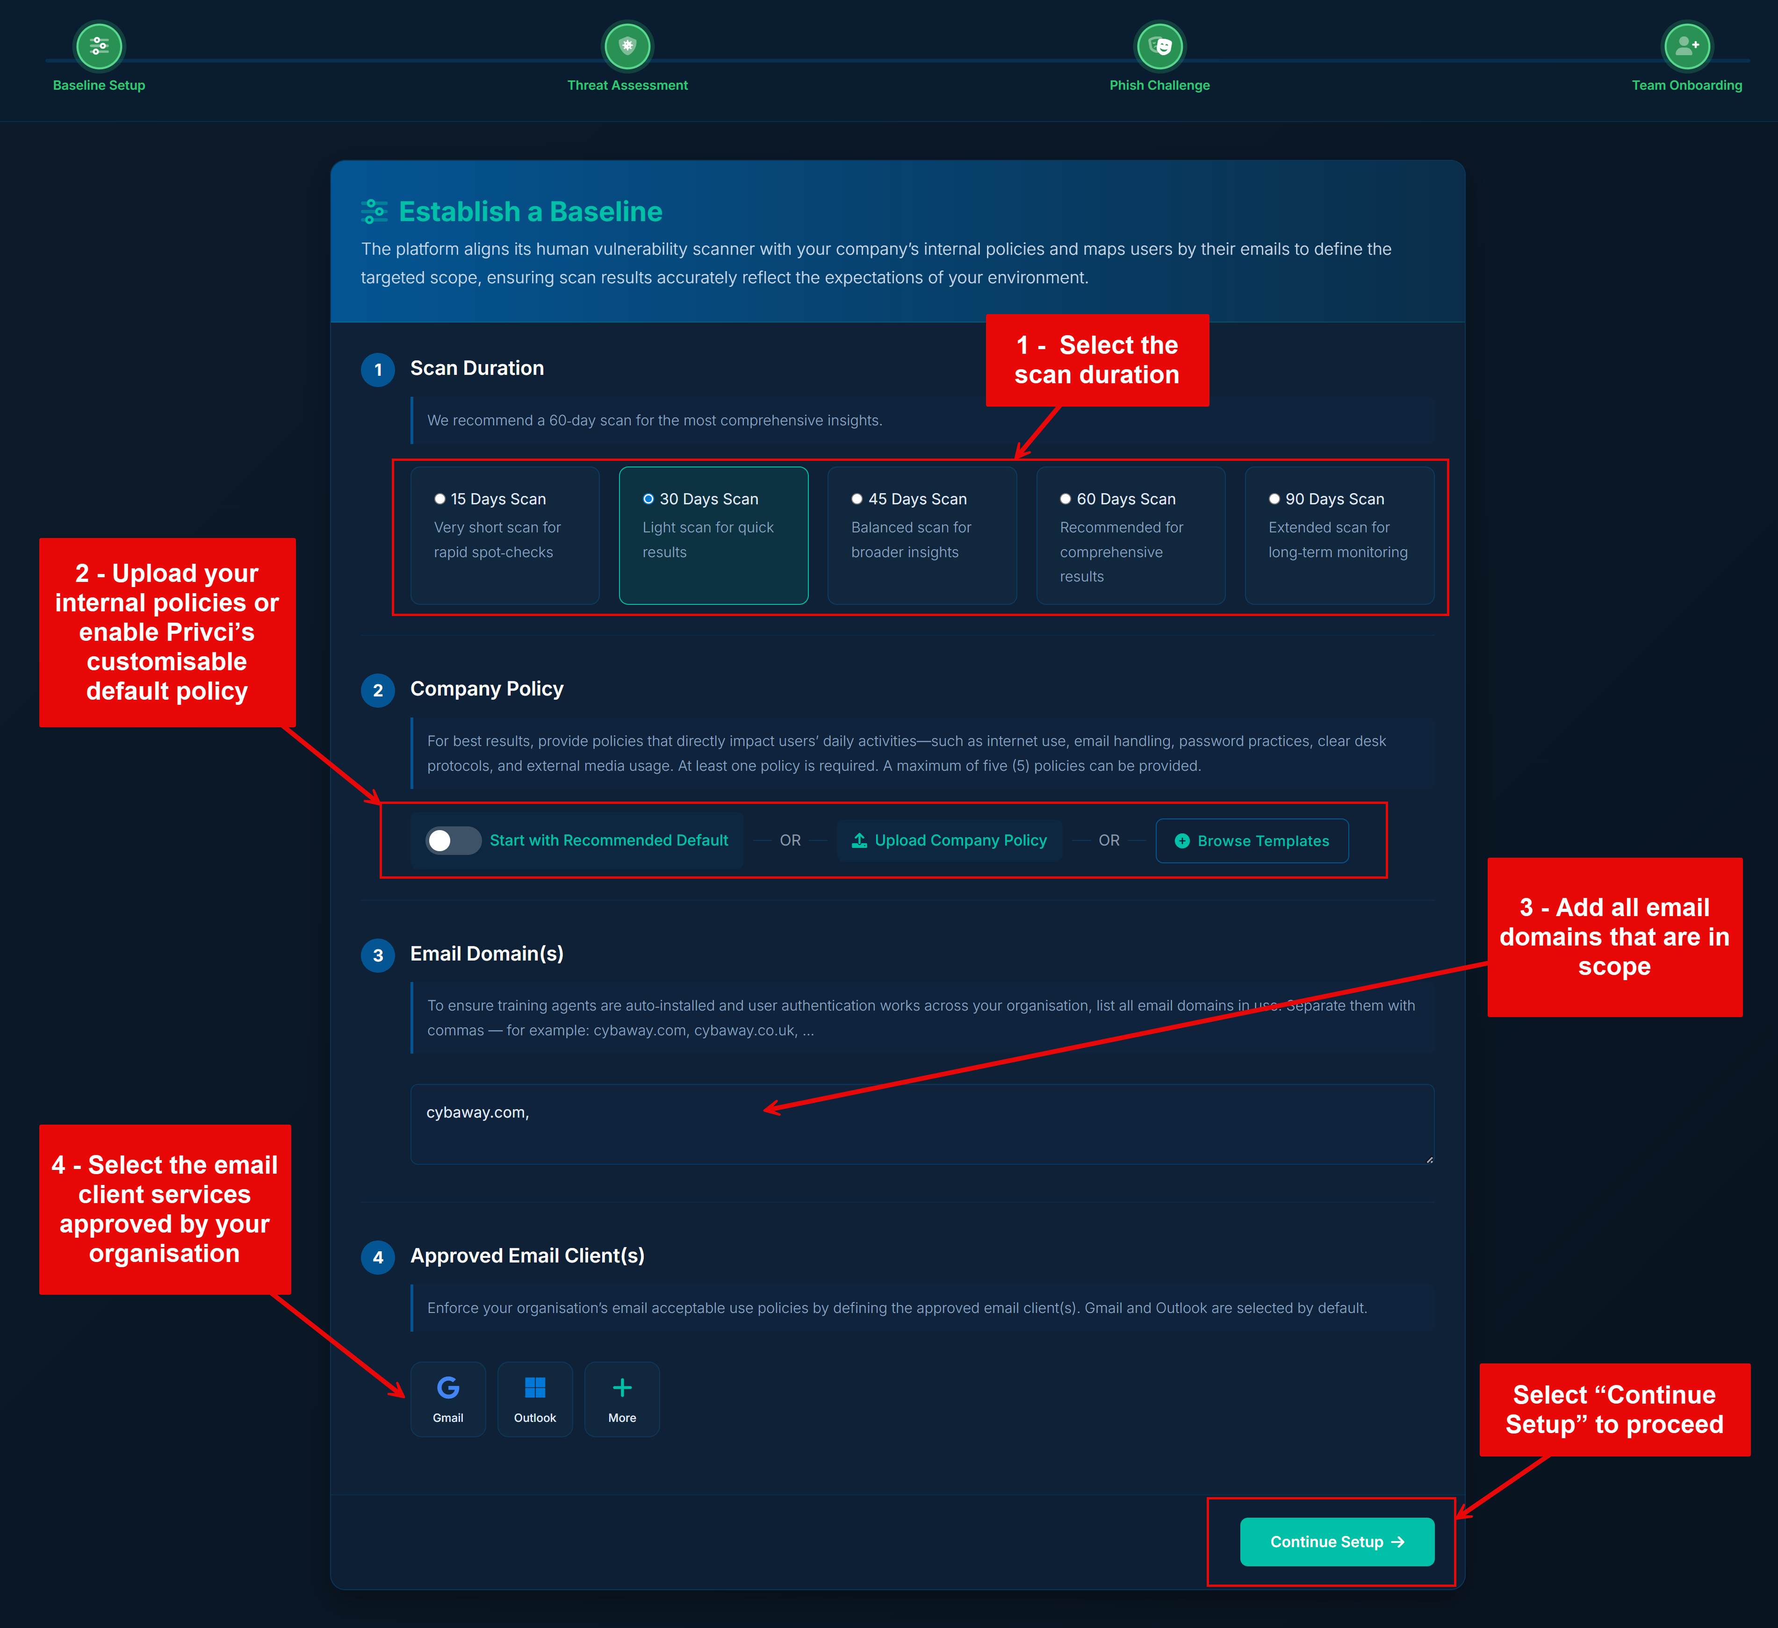Click the 30 Days Scan card
The width and height of the screenshot is (1778, 1628).
713,534
